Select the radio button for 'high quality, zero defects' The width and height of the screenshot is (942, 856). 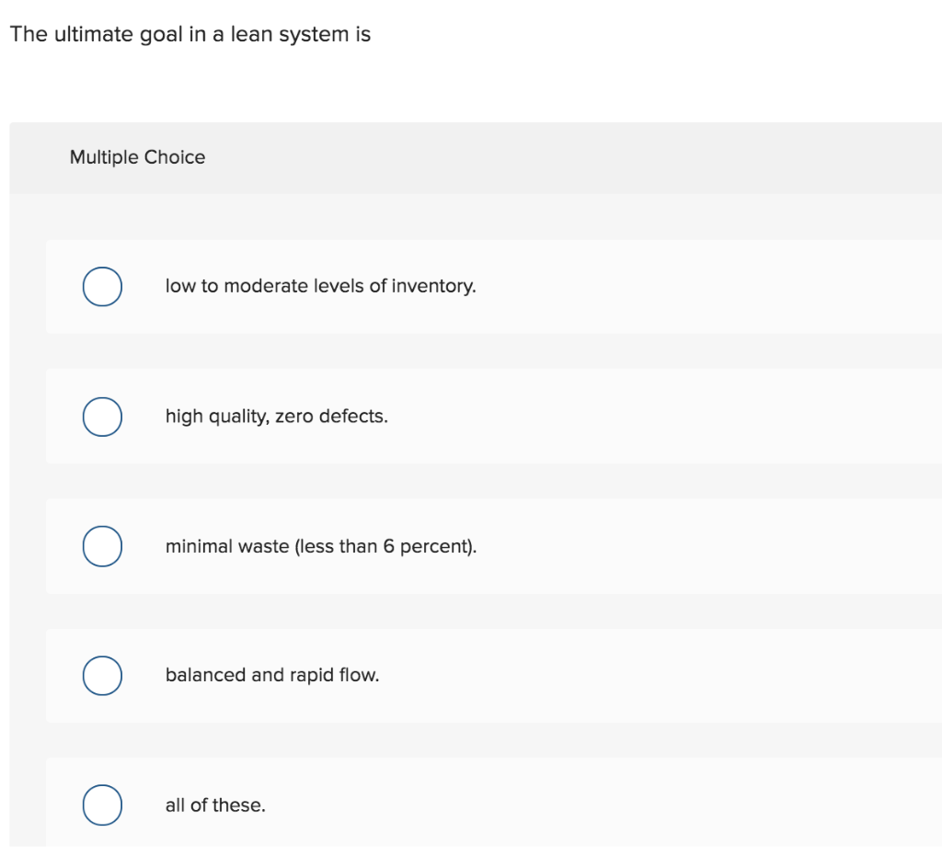click(x=102, y=417)
